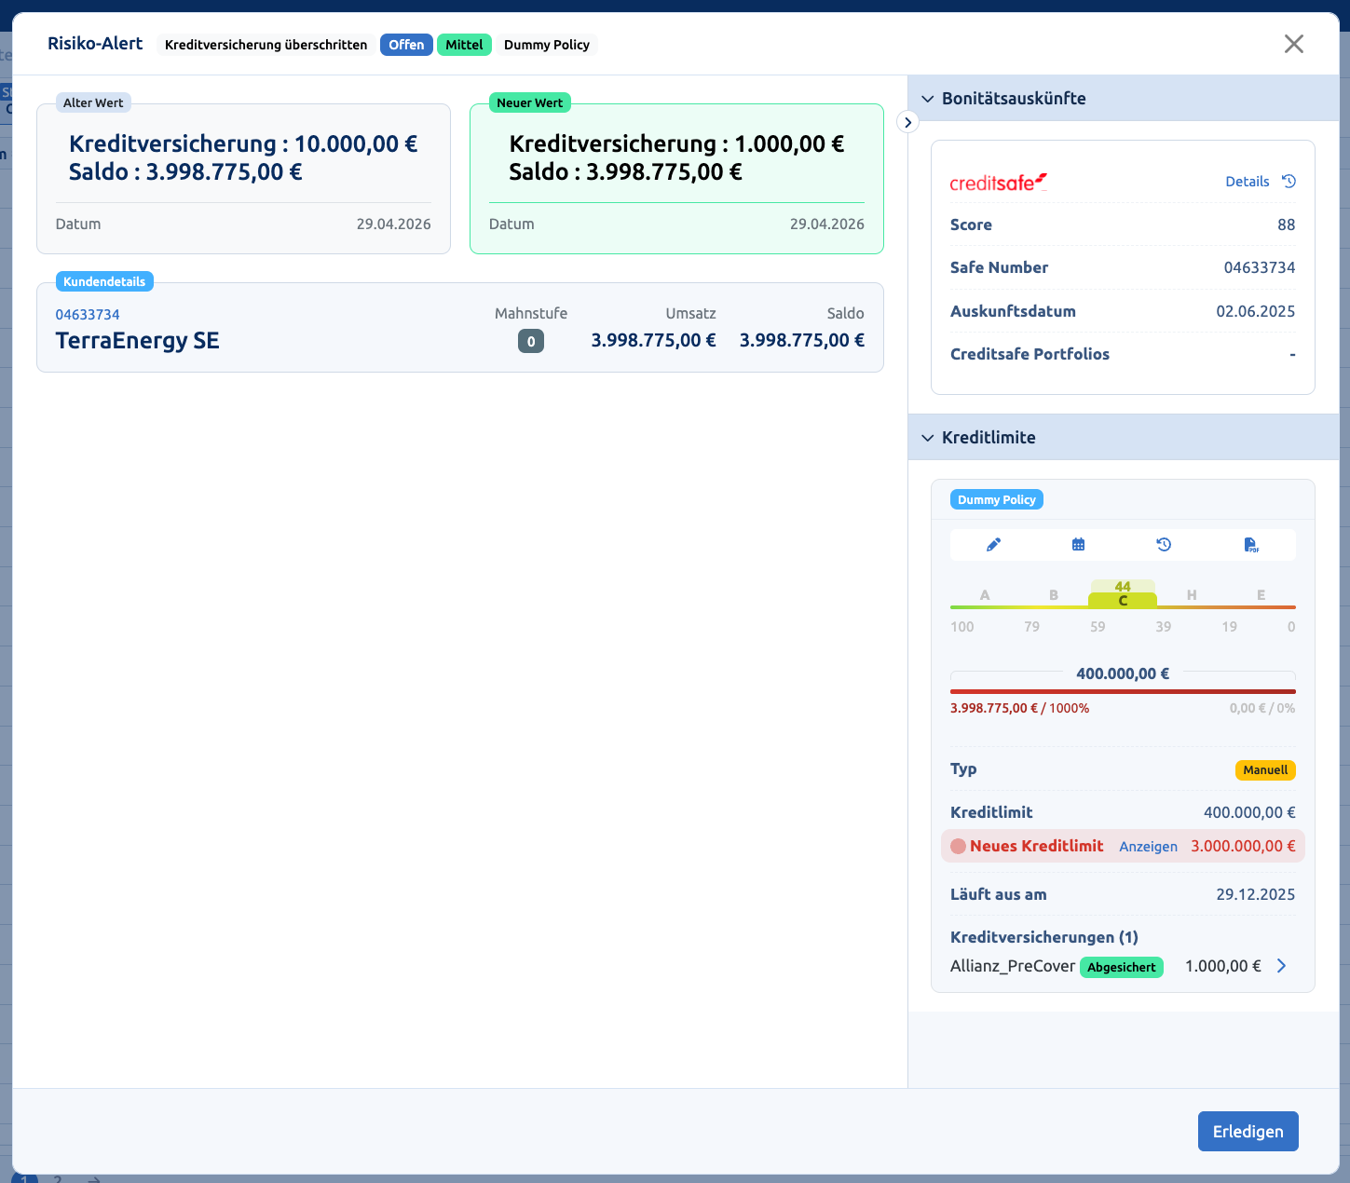Viewport: 1350px width, 1183px height.
Task: Collapse the Kreditlimite section
Action: (928, 438)
